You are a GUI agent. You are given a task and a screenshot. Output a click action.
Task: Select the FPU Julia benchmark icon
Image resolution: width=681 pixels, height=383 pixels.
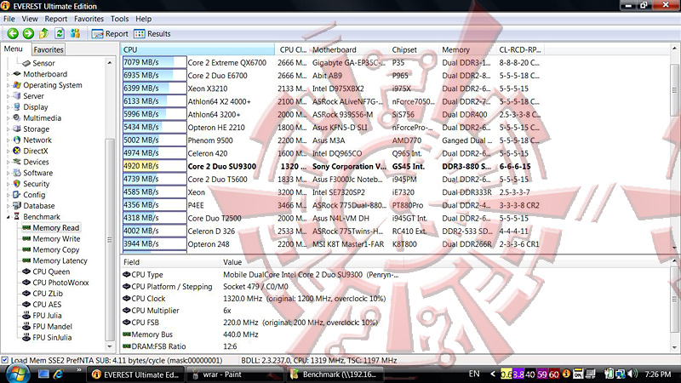[26, 315]
